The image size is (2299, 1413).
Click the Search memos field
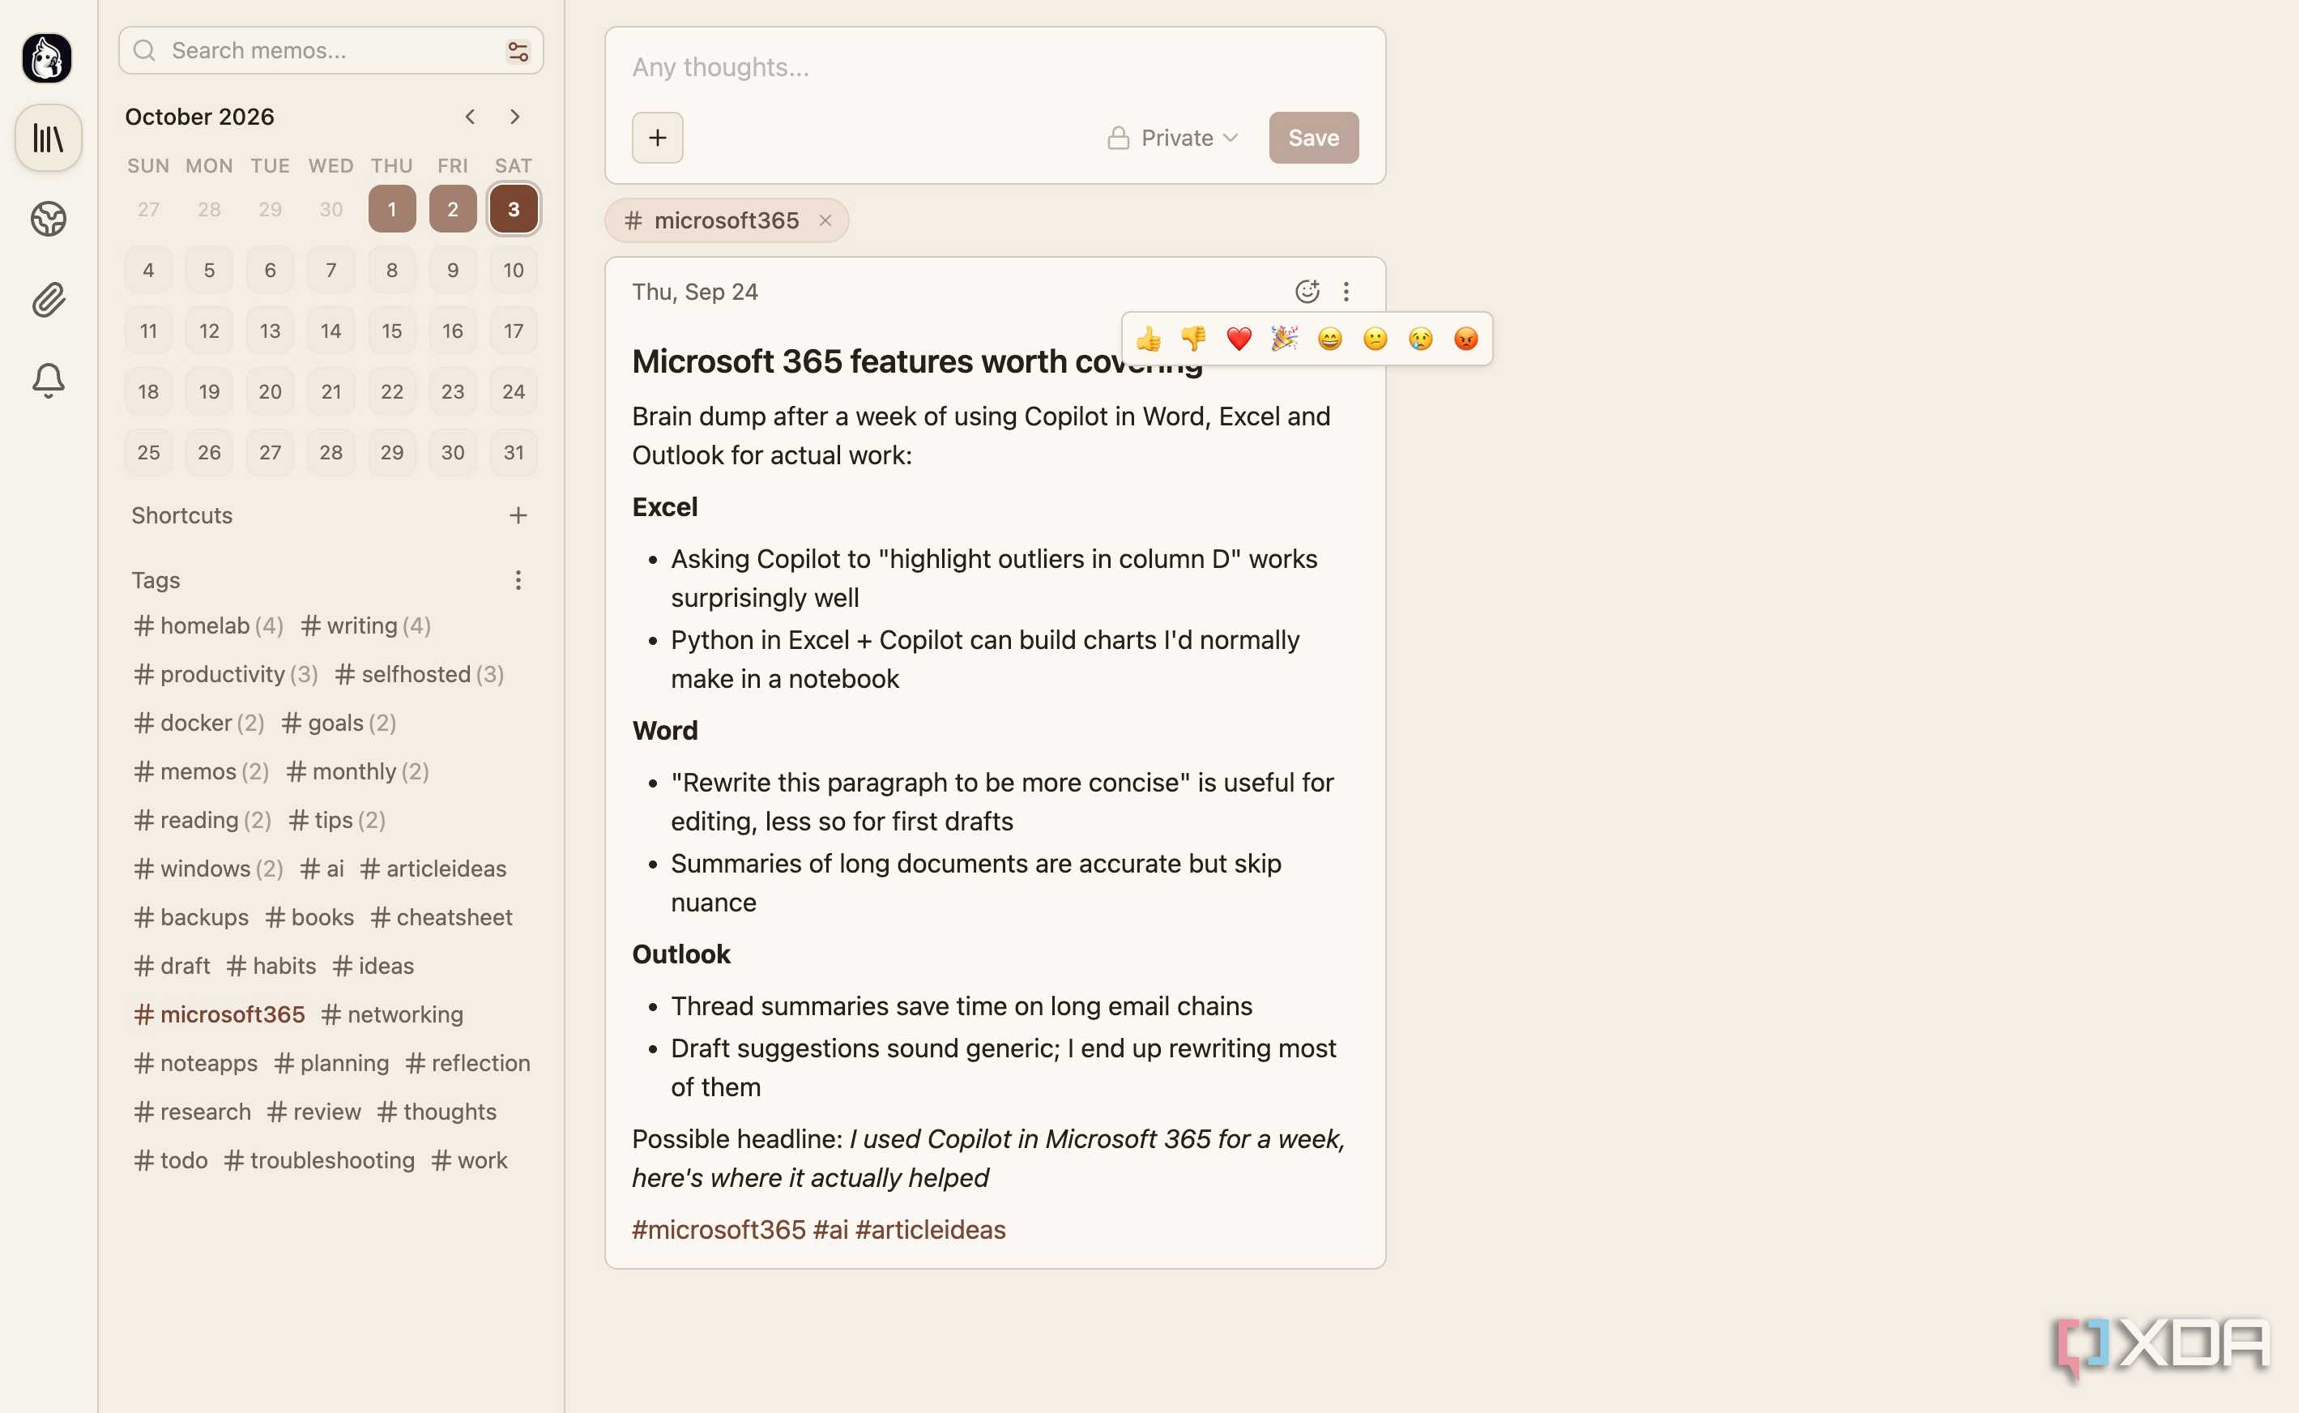click(x=331, y=50)
